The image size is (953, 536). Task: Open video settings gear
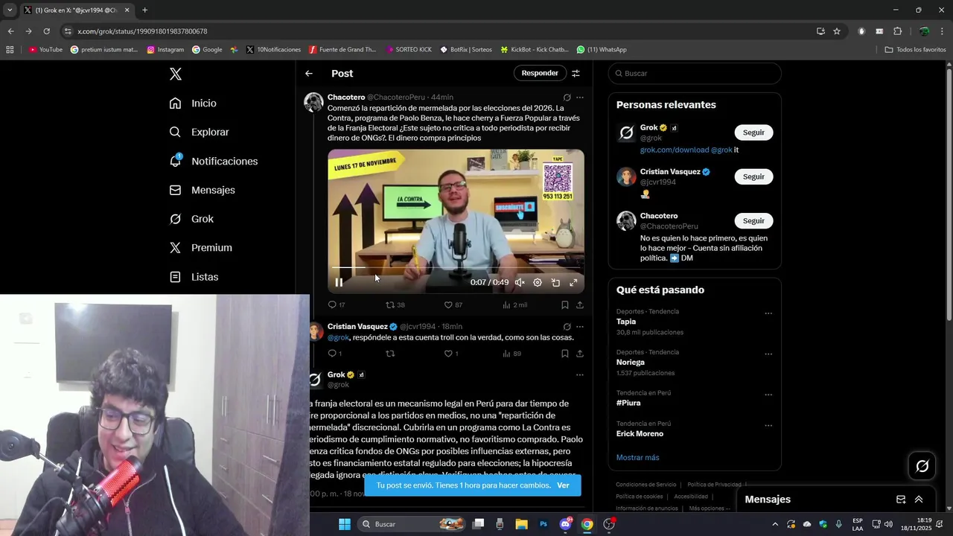tap(538, 282)
